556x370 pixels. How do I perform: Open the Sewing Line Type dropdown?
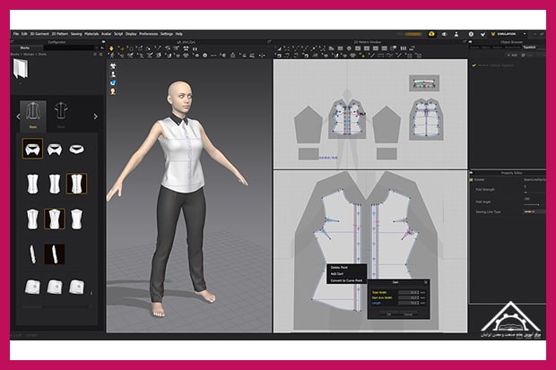[x=534, y=212]
